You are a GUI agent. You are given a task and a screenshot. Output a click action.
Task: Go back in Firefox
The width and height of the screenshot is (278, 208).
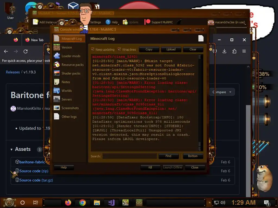(x=6, y=51)
